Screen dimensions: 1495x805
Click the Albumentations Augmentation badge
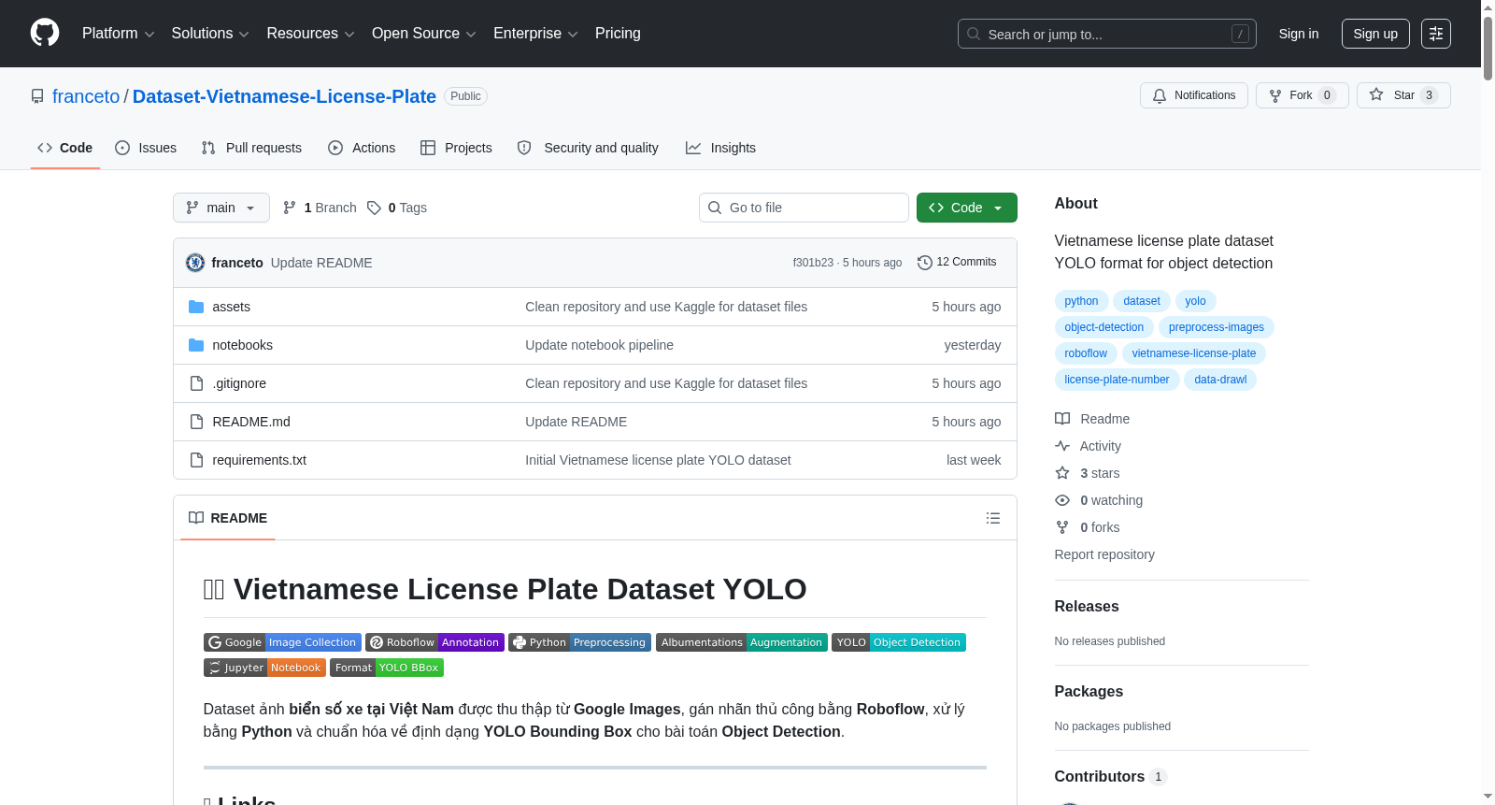pos(742,642)
